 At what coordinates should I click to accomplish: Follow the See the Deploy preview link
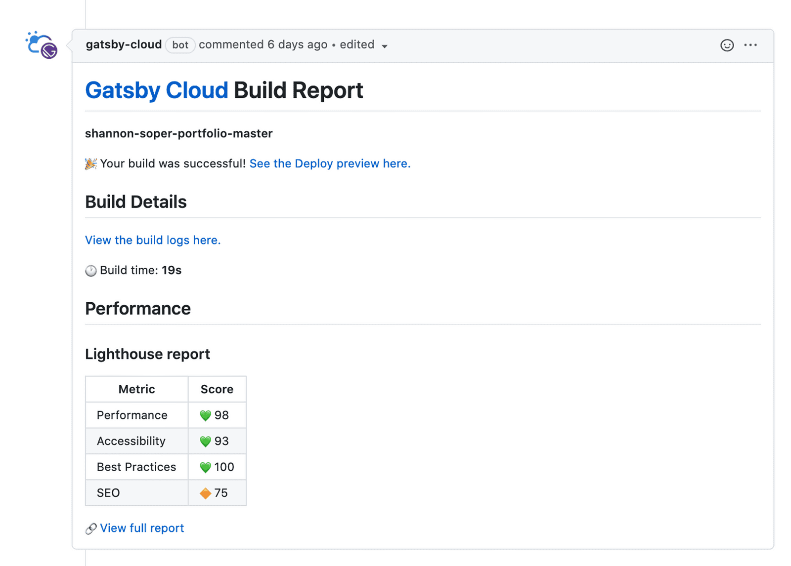[x=330, y=163]
